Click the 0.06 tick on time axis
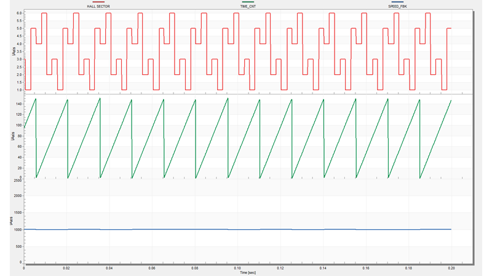Image resolution: width=492 pixels, height=276 pixels. [x=152, y=268]
